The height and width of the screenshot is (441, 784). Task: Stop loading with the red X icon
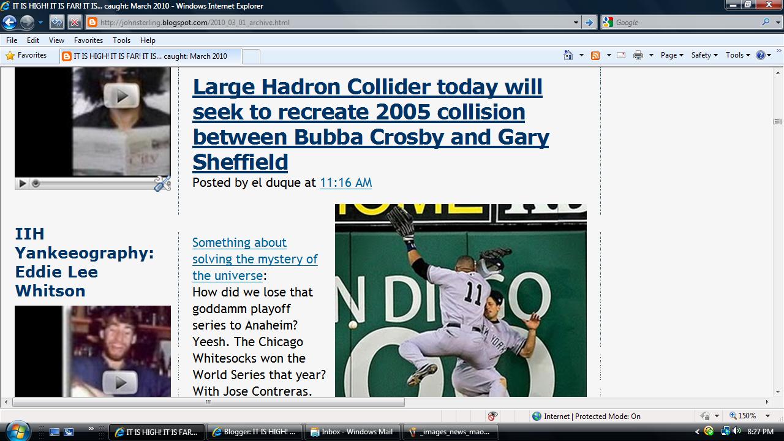point(74,23)
